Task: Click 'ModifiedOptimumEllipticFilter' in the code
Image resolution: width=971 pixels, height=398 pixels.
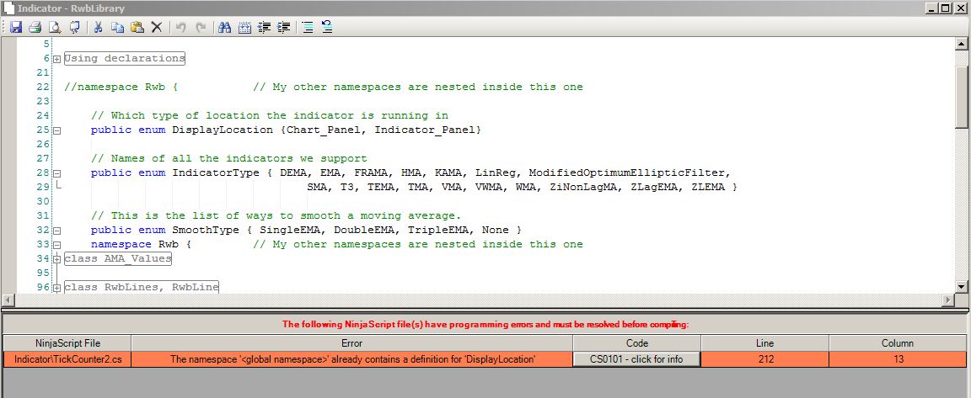Action: [626, 173]
